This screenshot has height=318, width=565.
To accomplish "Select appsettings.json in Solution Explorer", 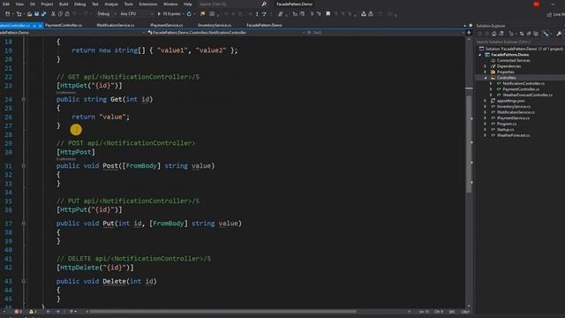I will pos(510,101).
